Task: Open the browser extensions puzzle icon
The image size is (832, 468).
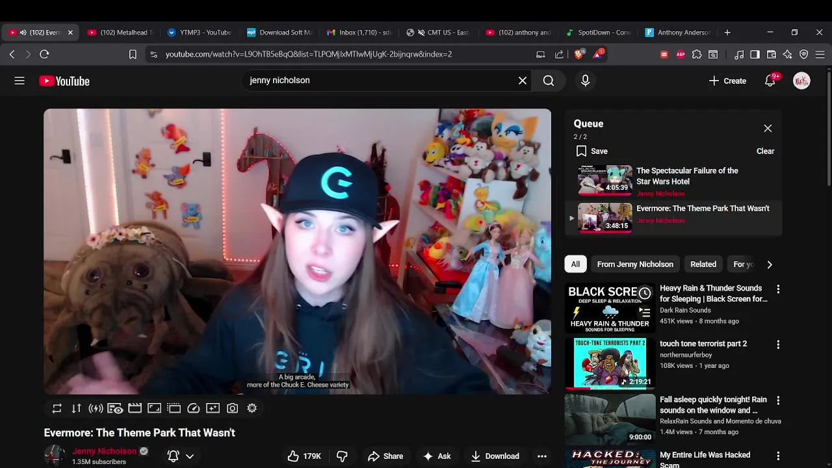Action: pos(697,55)
